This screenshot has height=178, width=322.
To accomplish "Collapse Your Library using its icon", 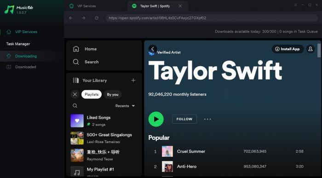I will pos(76,80).
